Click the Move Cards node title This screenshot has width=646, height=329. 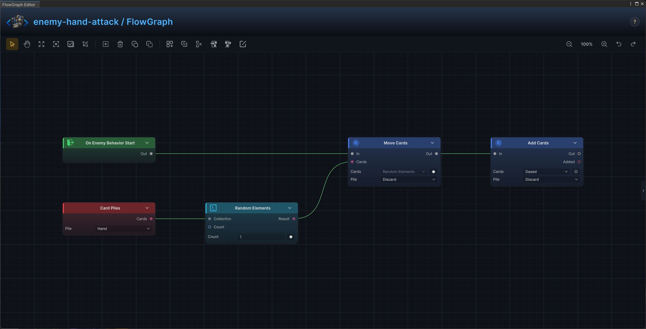pyautogui.click(x=396, y=143)
